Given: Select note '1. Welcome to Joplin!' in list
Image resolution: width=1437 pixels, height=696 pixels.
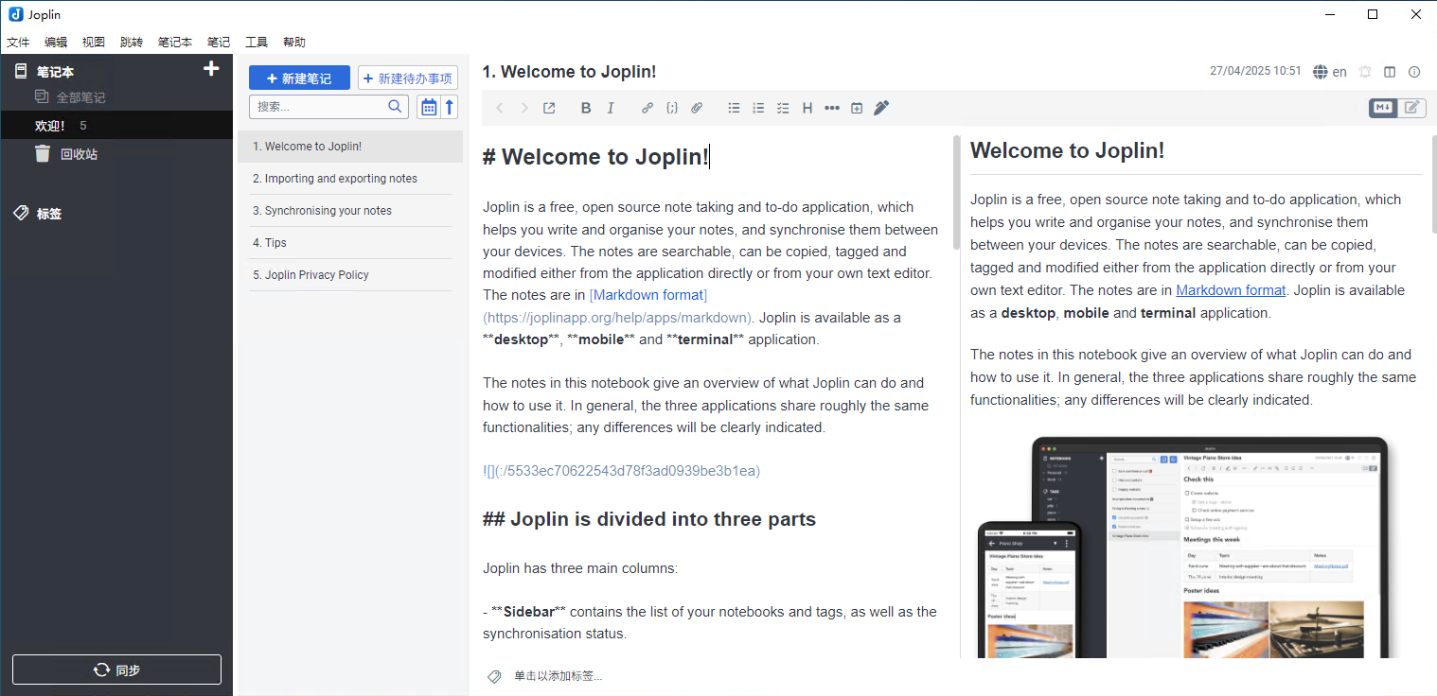Looking at the screenshot, I should point(350,147).
